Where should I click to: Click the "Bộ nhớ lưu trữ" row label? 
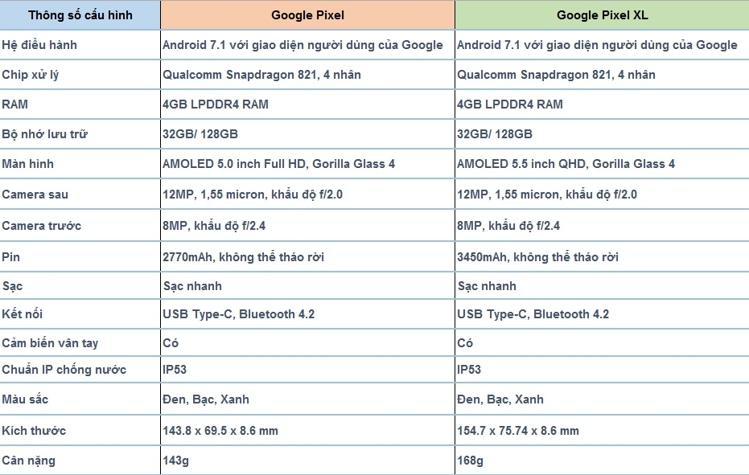pos(44,134)
